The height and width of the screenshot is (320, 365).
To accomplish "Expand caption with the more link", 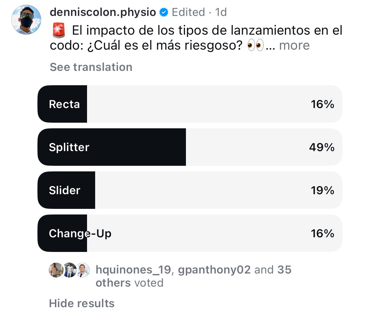I will [294, 45].
